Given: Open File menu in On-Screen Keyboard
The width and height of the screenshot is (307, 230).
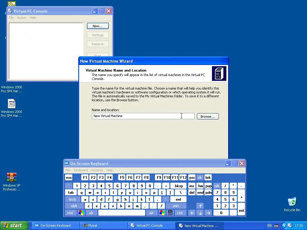Looking at the screenshot, I should click(68, 170).
